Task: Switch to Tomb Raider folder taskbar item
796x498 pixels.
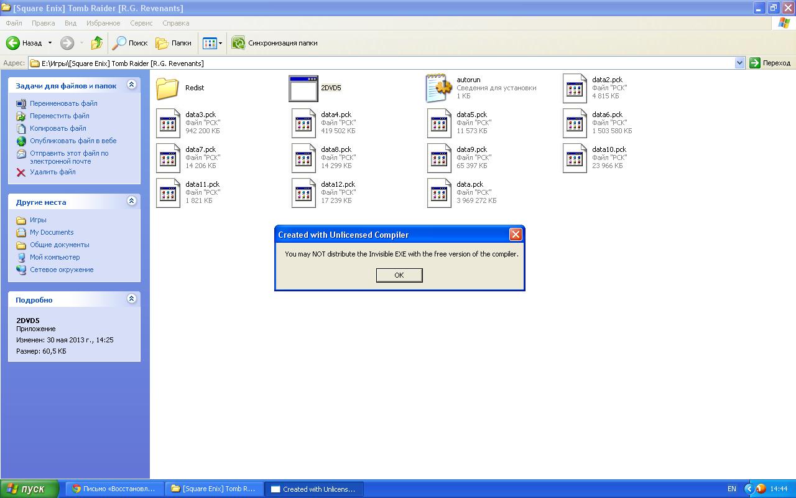Action: click(x=215, y=489)
